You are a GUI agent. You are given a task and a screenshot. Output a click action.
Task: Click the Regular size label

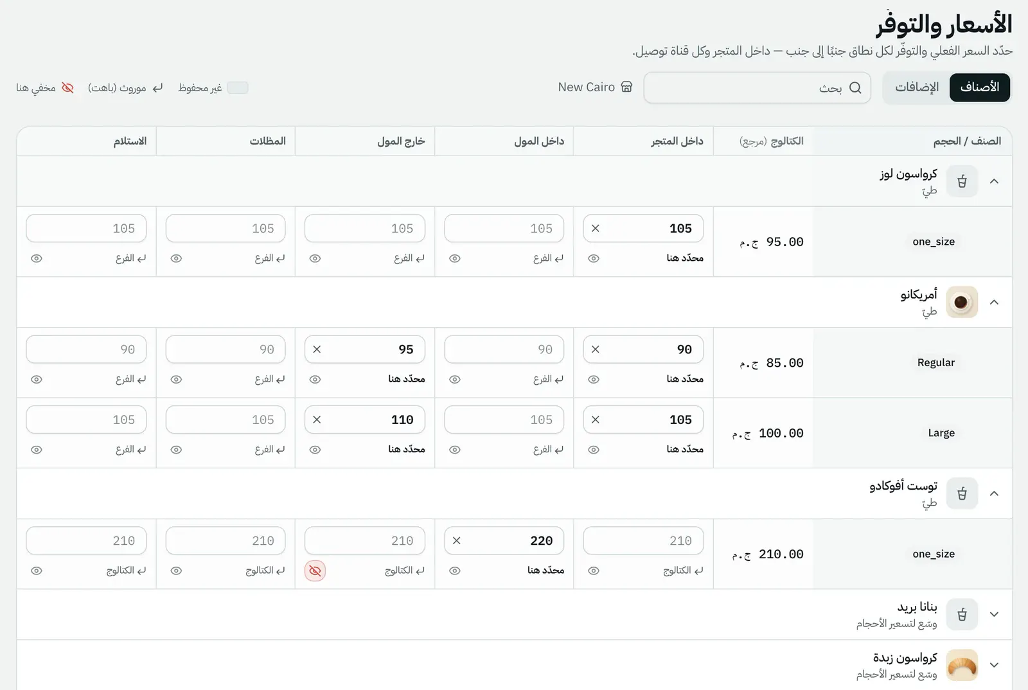point(935,362)
